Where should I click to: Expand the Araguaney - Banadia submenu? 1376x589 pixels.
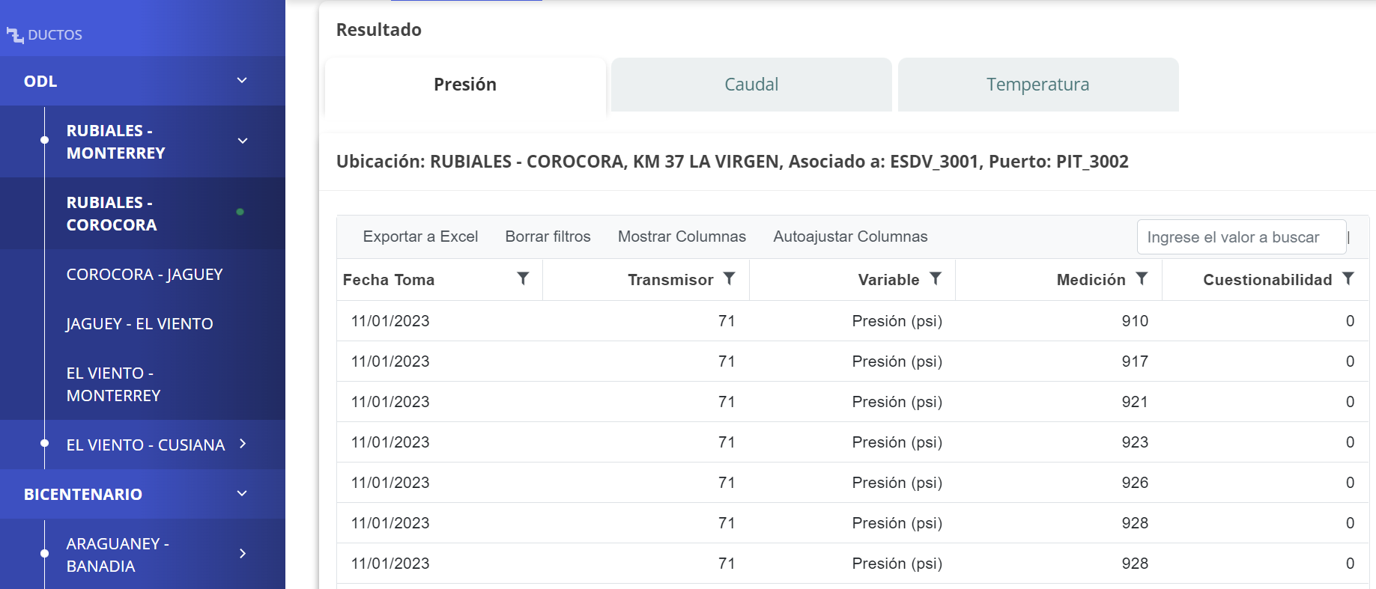point(243,554)
